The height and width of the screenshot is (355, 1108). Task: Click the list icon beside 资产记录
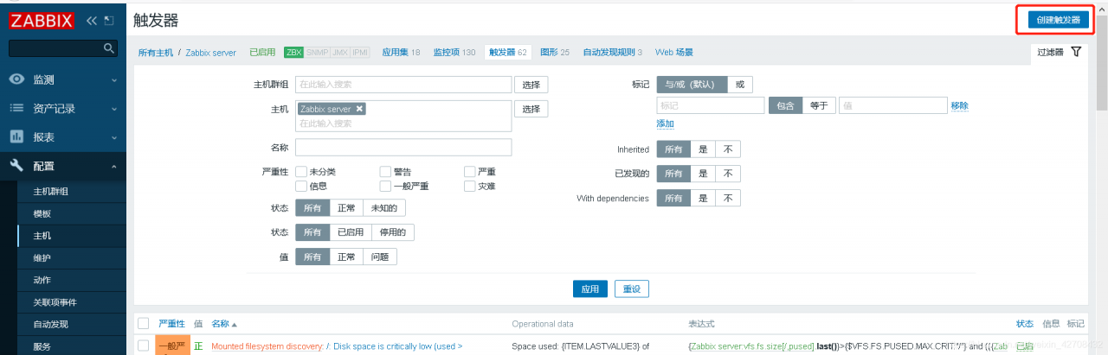[x=16, y=108]
